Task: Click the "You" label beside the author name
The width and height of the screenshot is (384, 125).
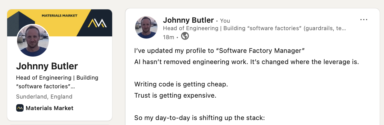Action: tap(225, 21)
